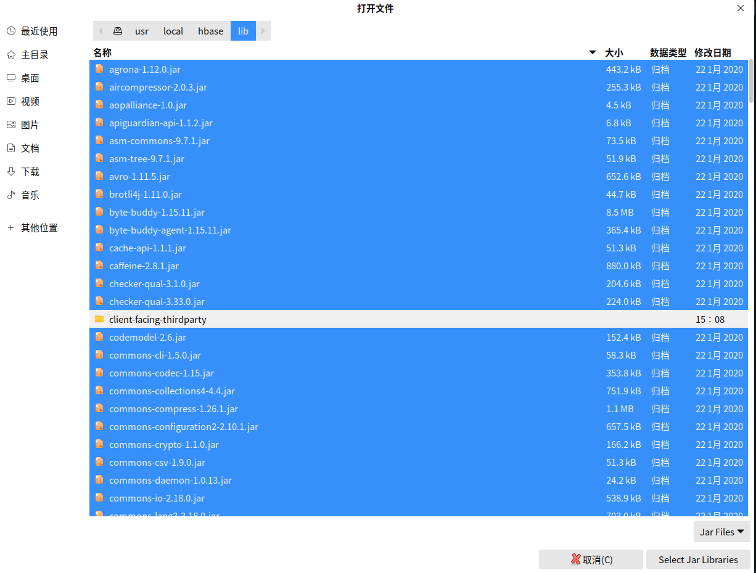This screenshot has width=756, height=573.
Task: Click the 名称 name column header
Action: [102, 53]
